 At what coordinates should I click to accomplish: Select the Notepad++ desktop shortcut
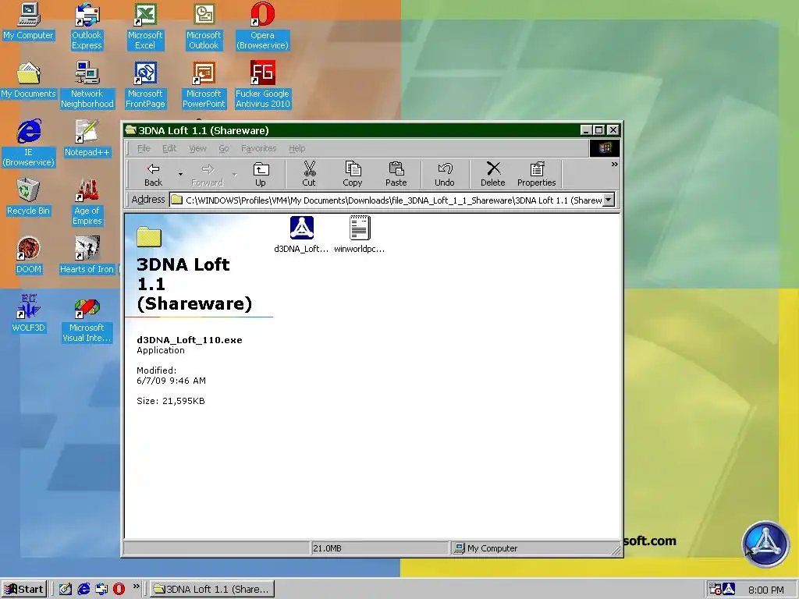click(87, 139)
